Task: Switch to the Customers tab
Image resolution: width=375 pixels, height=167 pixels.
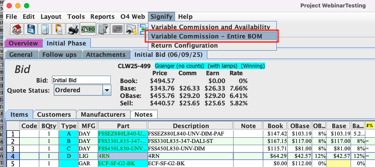Action: click(x=54, y=115)
